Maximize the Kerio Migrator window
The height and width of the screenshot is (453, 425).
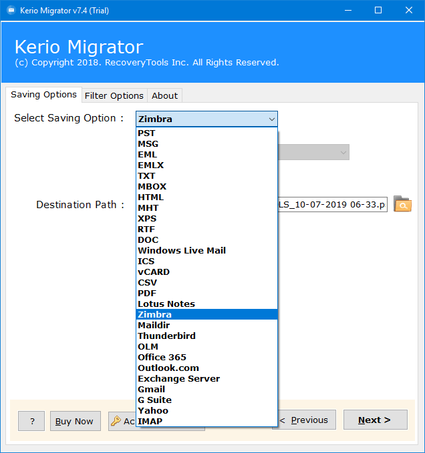[378, 11]
